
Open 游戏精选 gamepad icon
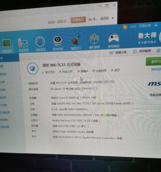[114, 40]
